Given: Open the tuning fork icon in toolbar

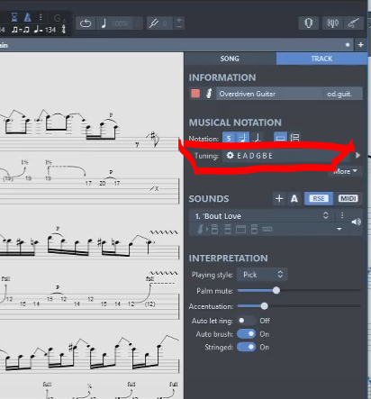Looking at the screenshot, I should [154, 23].
